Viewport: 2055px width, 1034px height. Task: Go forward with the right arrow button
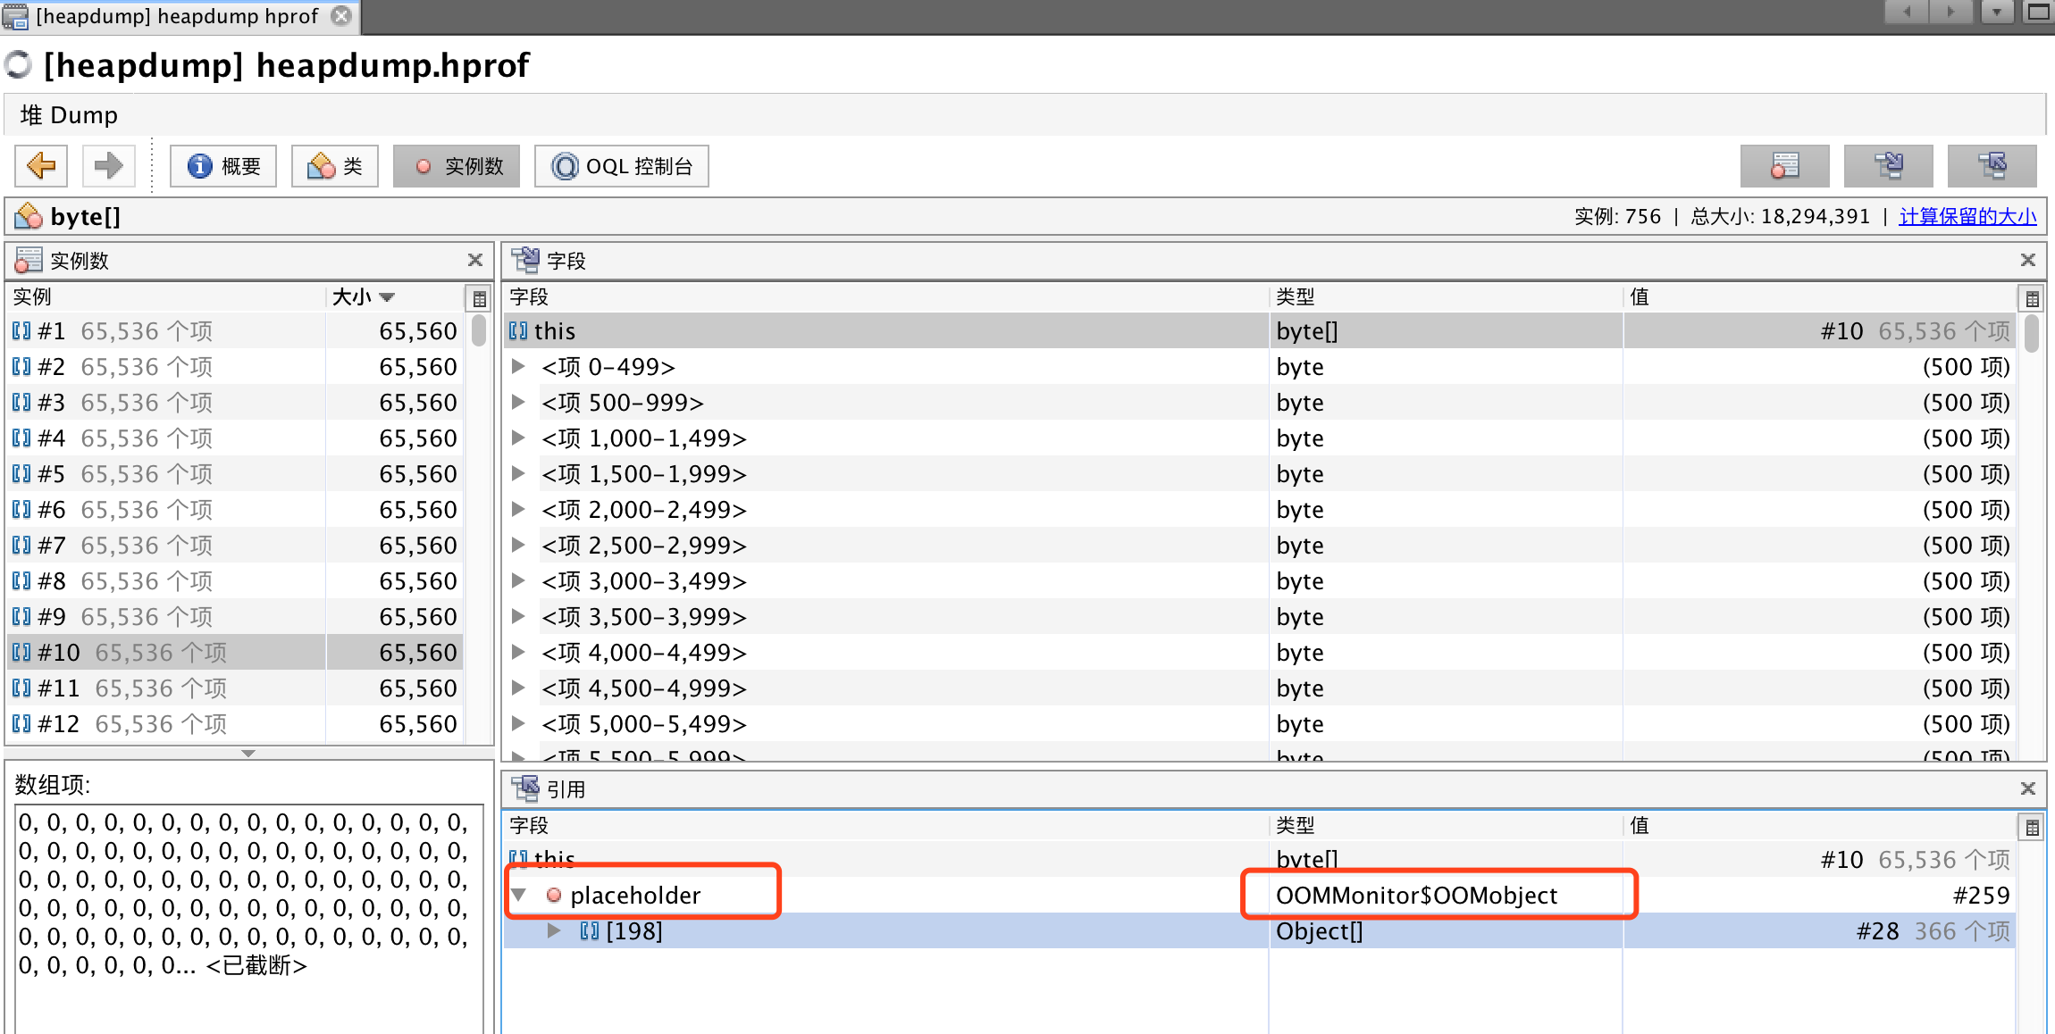point(108,166)
